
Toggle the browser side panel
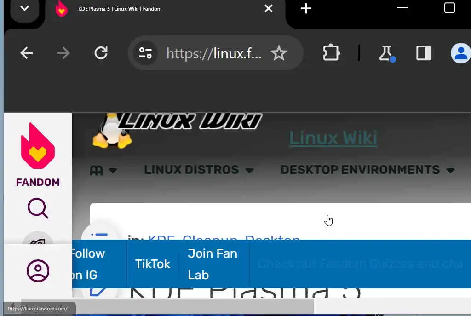tap(424, 53)
